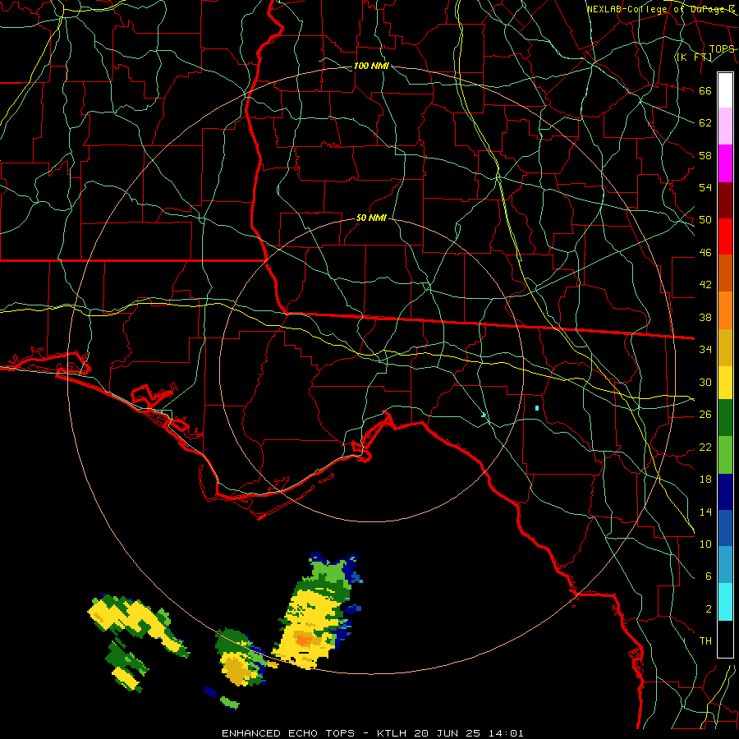Click the magenta band on the tops scale
This screenshot has width=739, height=739.
click(725, 163)
